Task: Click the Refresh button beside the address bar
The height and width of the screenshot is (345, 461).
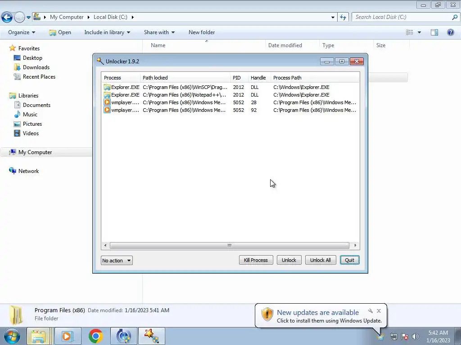Action: 343,18
